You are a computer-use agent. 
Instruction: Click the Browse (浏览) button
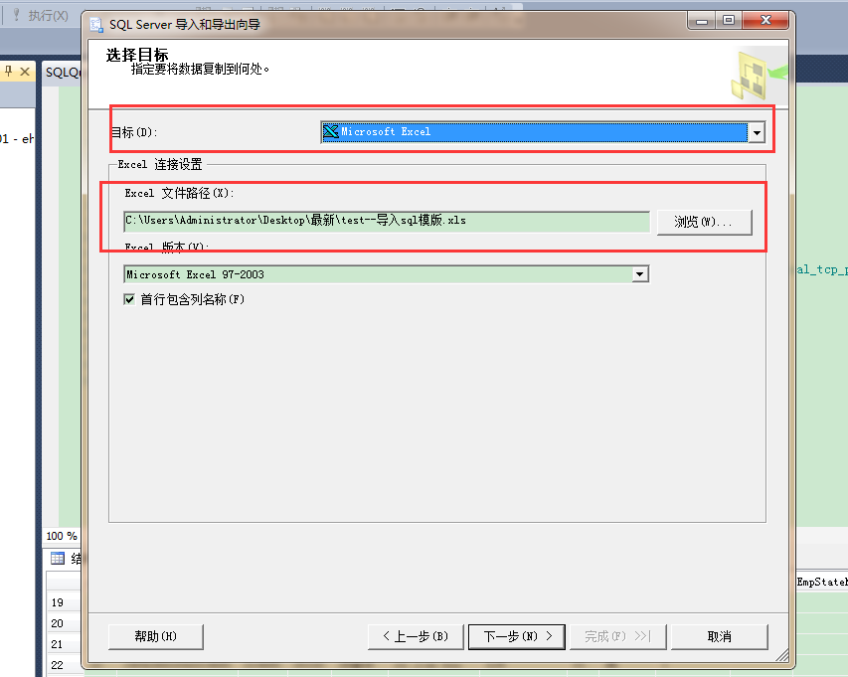[x=704, y=223]
